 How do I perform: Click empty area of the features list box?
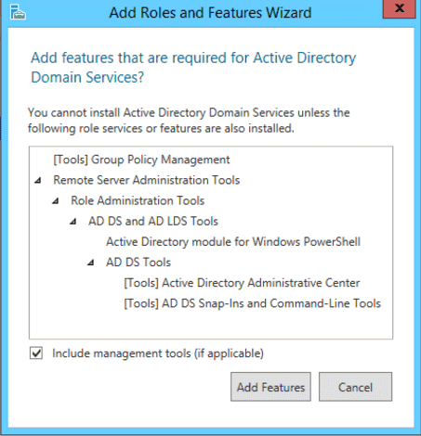(x=211, y=325)
